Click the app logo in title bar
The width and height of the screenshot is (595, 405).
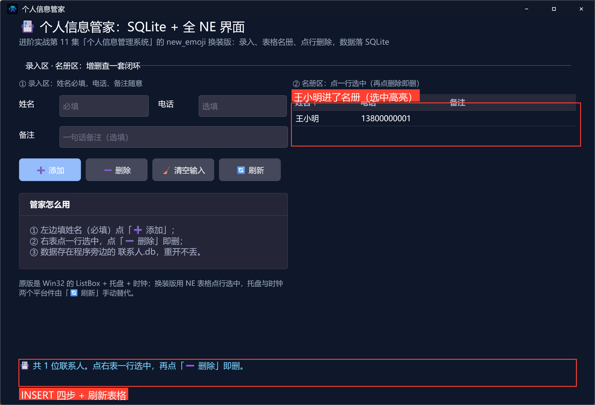[x=12, y=9]
